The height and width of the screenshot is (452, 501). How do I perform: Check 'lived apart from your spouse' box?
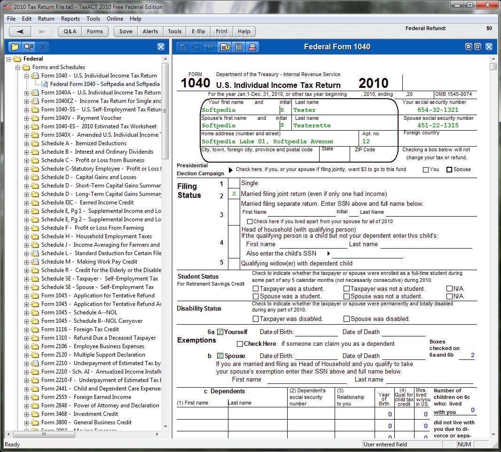click(250, 221)
